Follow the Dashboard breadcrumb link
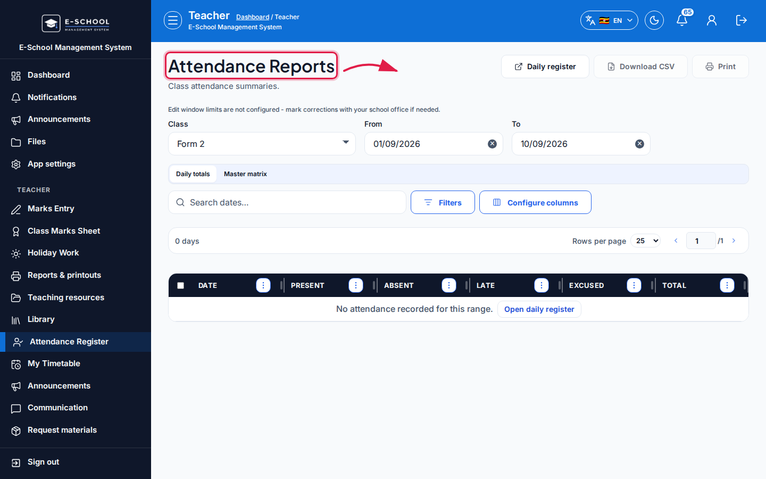 click(253, 17)
